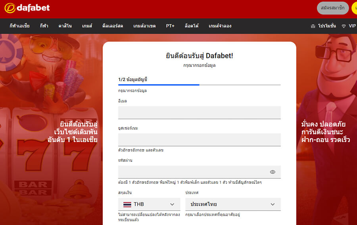Go to คาสิโน section
Image resolution: width=357 pixels, height=225 pixels.
pyautogui.click(x=65, y=26)
